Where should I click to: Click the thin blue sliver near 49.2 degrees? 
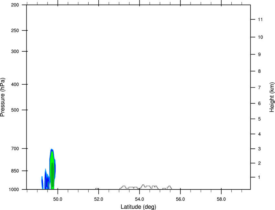pyautogui.click(x=42, y=183)
